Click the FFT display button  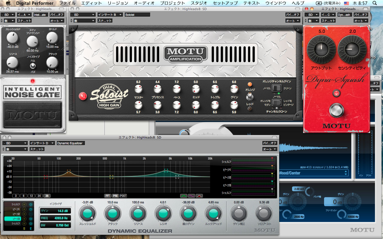[108, 196]
